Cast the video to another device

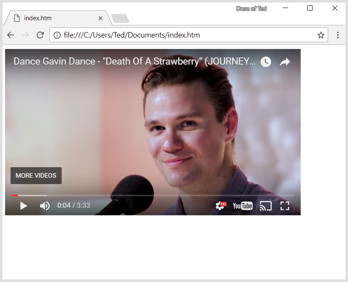pos(266,206)
